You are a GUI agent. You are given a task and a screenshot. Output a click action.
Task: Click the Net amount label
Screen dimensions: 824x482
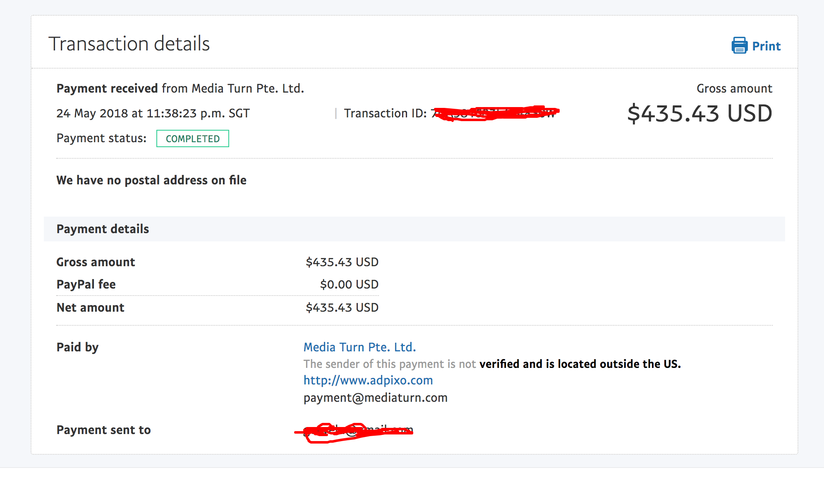[90, 308]
